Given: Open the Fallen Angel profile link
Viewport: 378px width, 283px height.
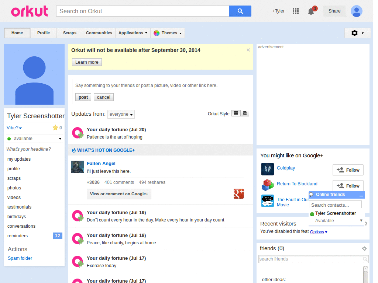Looking at the screenshot, I should [x=101, y=163].
